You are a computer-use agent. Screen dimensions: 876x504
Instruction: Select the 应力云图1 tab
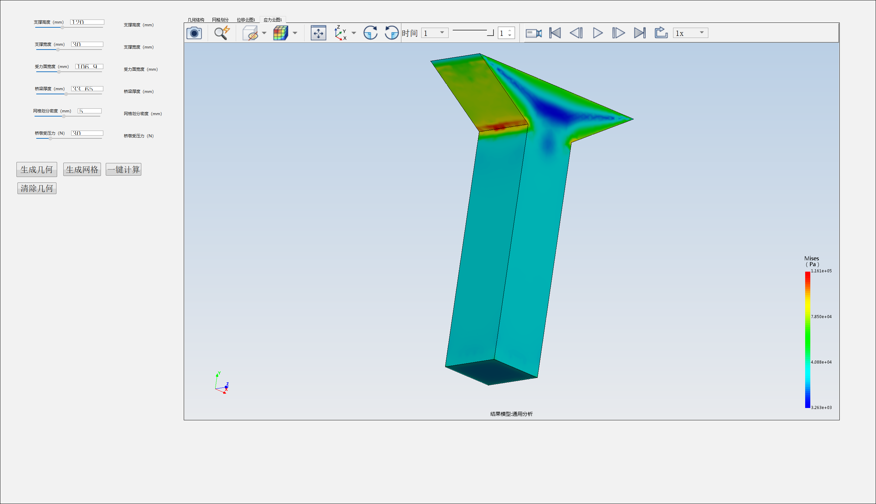273,20
